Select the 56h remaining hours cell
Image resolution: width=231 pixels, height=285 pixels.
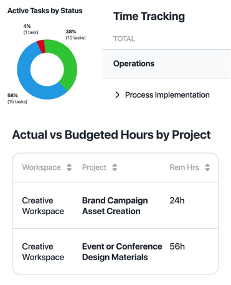pos(177,246)
